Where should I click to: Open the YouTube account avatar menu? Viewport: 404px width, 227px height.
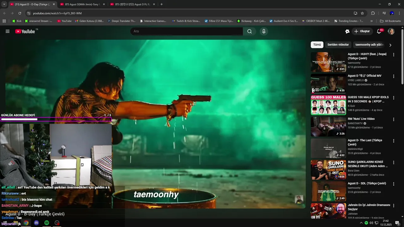point(391,31)
